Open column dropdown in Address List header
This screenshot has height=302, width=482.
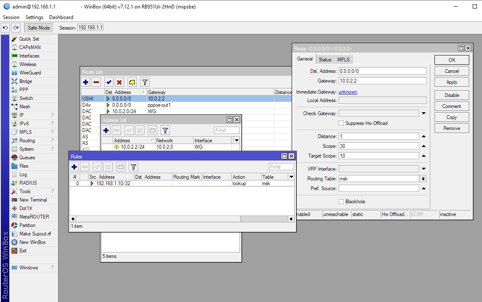tap(237, 140)
